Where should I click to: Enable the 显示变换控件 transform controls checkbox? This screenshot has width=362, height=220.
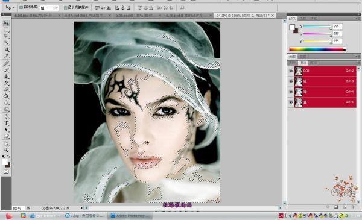pos(65,8)
